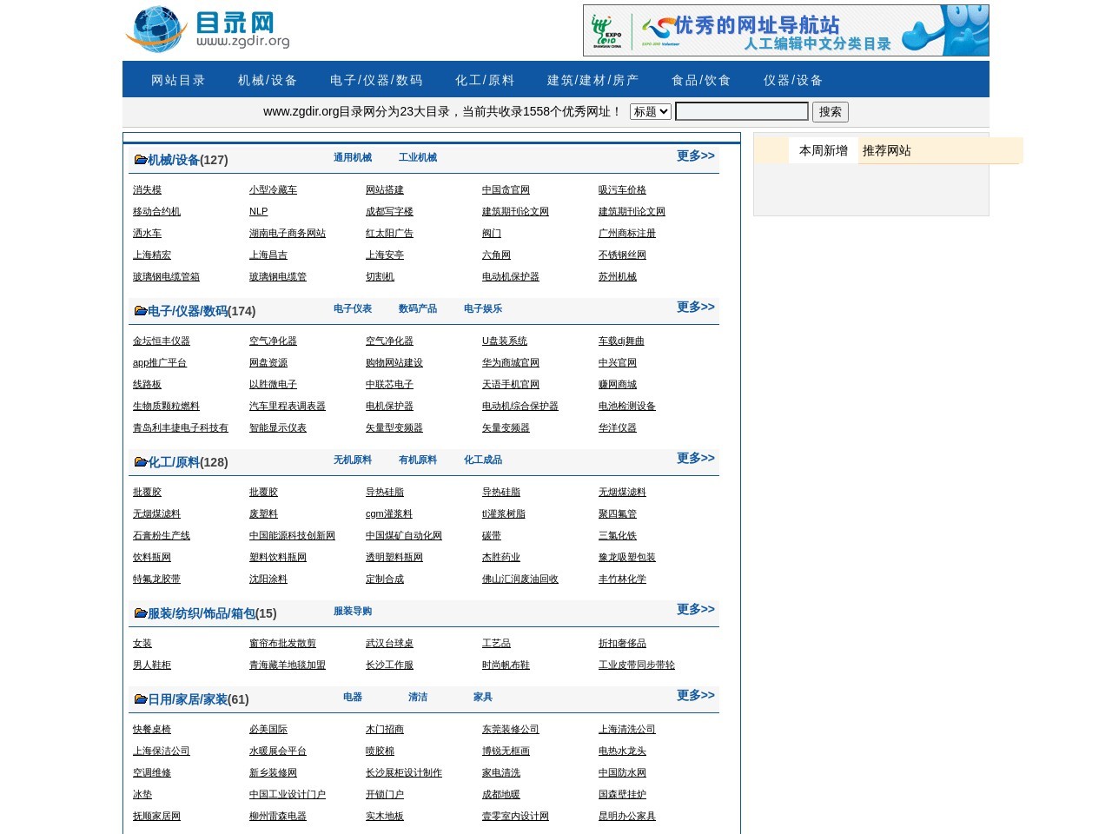
Task: Click the folder icon beside 化工/原料
Action: [x=141, y=461]
